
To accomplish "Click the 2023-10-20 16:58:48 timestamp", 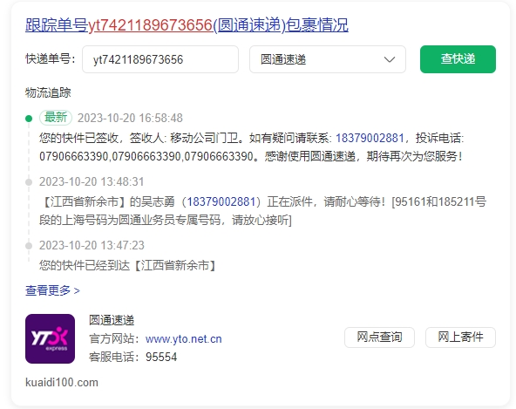I will [x=130, y=118].
